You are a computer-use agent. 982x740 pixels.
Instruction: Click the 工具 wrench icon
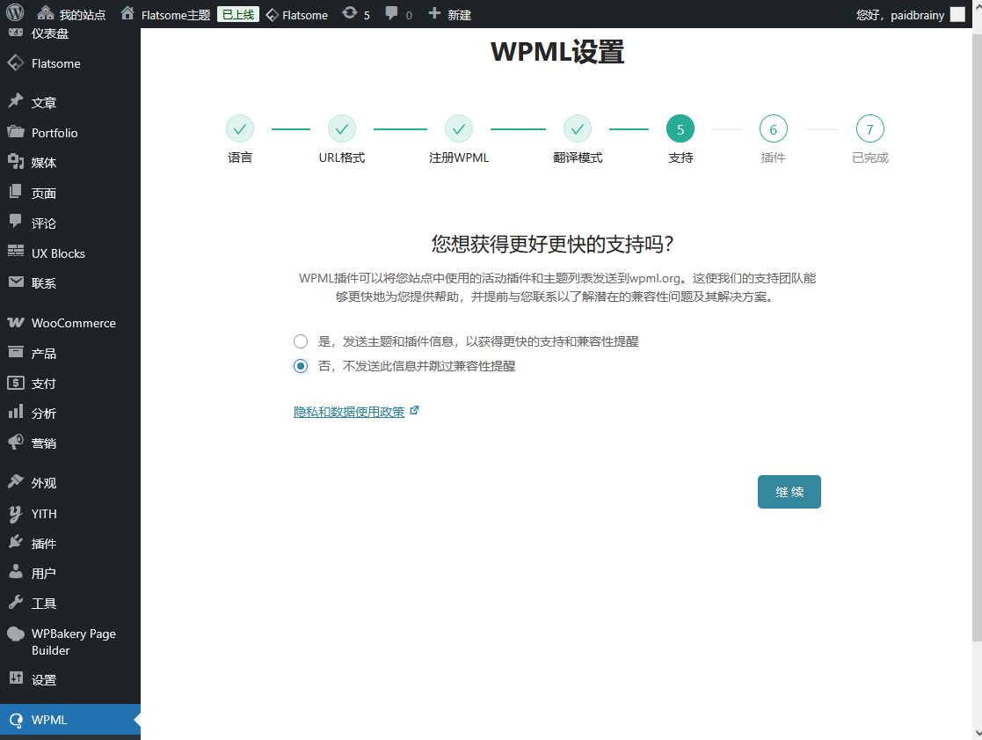[16, 602]
